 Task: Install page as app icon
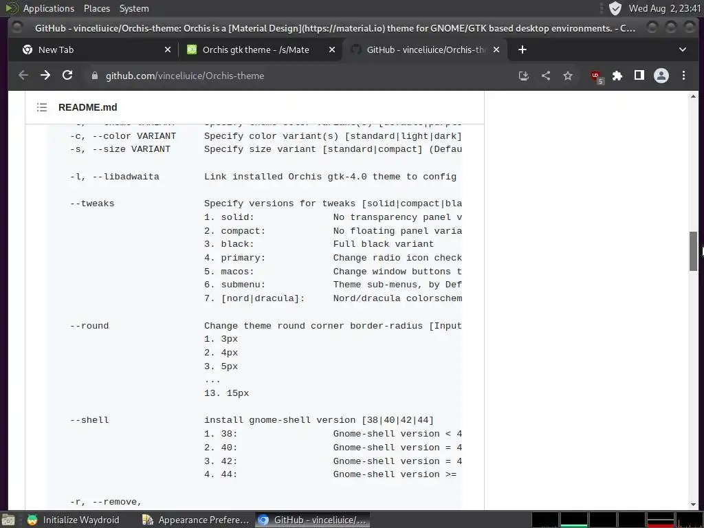(523, 76)
